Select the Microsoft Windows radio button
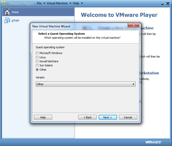172x146 pixels. 37,53
